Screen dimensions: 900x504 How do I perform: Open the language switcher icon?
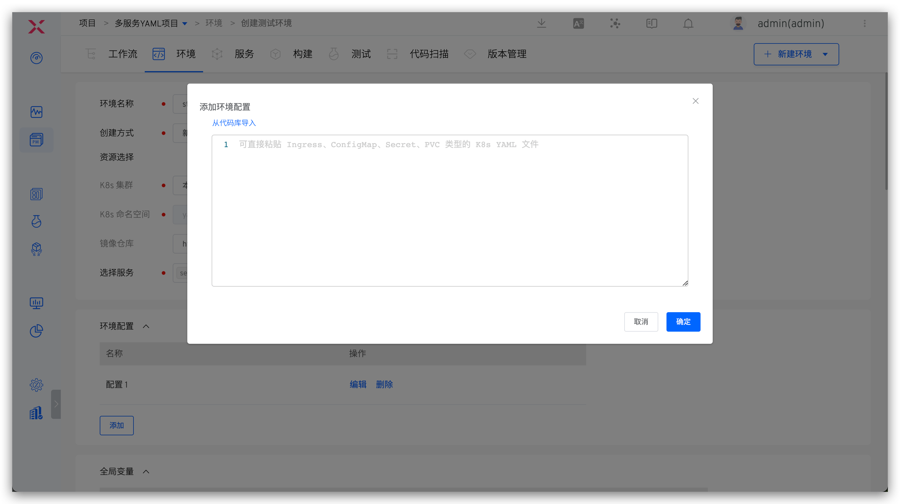coord(578,23)
